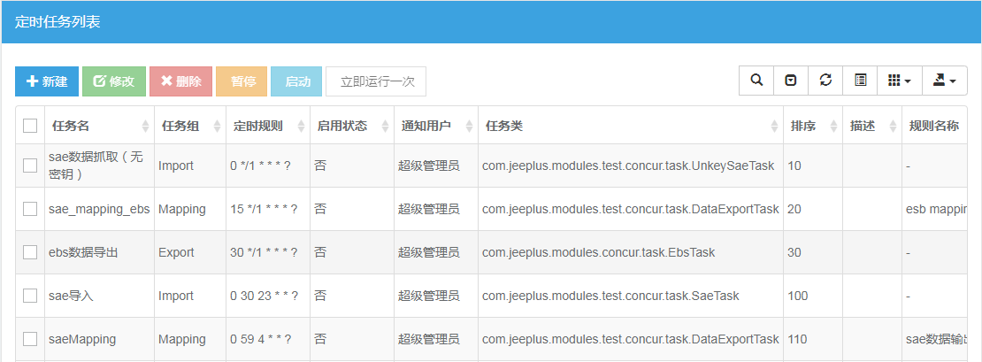Sort by the 通知用户 column sort arrows

(x=469, y=126)
